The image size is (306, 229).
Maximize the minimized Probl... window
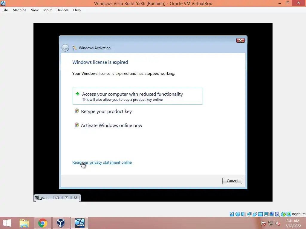pyautogui.click(x=66, y=198)
